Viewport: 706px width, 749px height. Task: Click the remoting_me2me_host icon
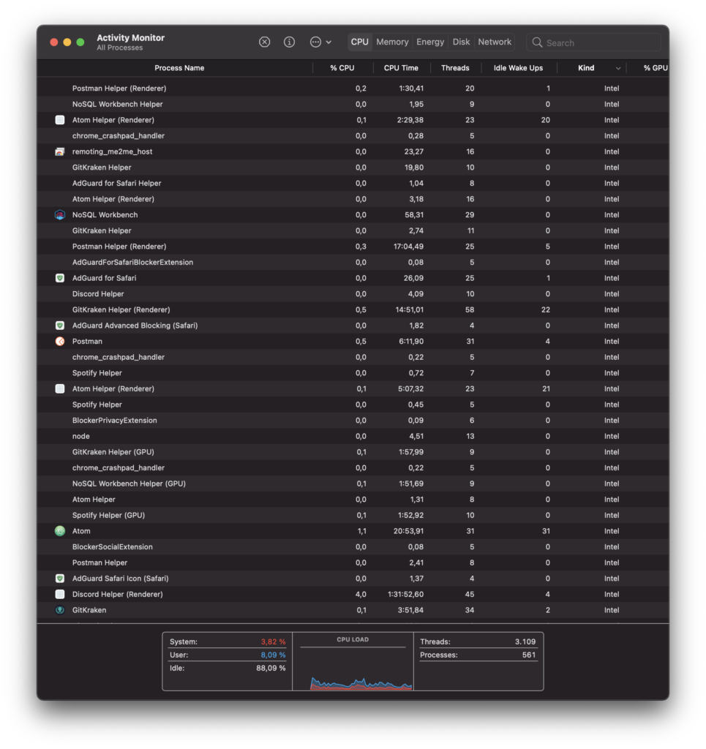60,152
